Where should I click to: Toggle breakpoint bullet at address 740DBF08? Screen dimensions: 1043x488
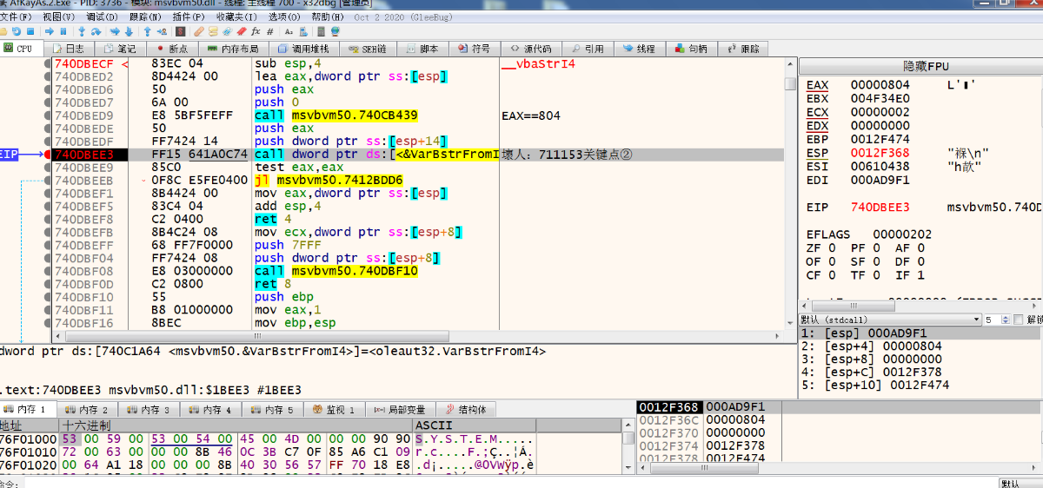[x=48, y=271]
